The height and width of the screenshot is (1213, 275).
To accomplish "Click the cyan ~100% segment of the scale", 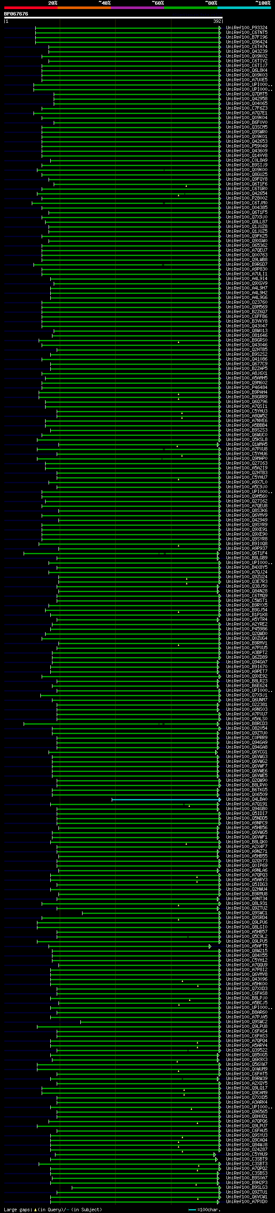I will [244, 8].
